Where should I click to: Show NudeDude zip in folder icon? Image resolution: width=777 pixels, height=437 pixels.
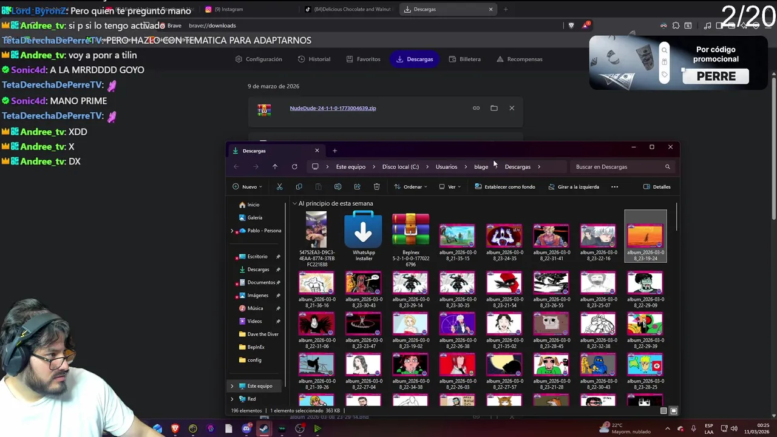pyautogui.click(x=494, y=108)
